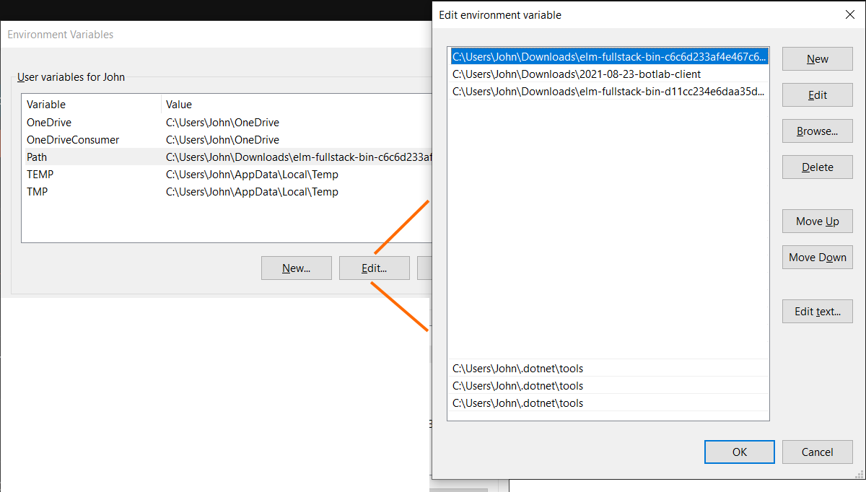The width and height of the screenshot is (866, 492).
Task: Click the Move Down button
Action: pos(817,258)
